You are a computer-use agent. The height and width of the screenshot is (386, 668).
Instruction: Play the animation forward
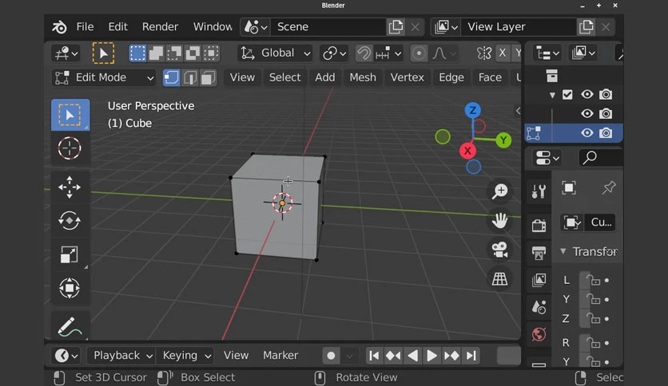coord(431,356)
